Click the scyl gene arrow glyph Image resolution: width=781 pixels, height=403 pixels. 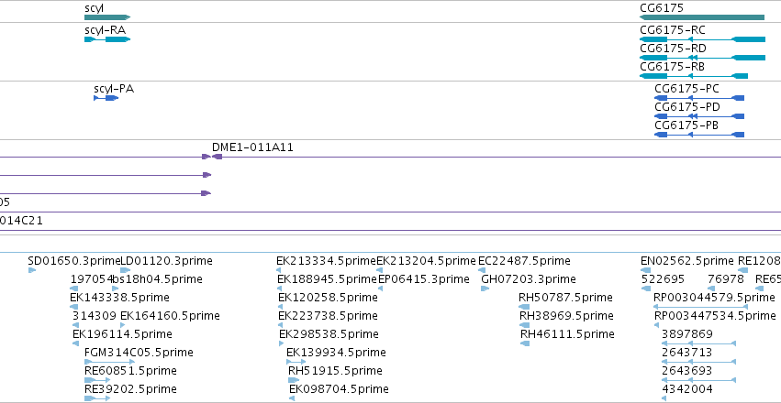coord(107,17)
